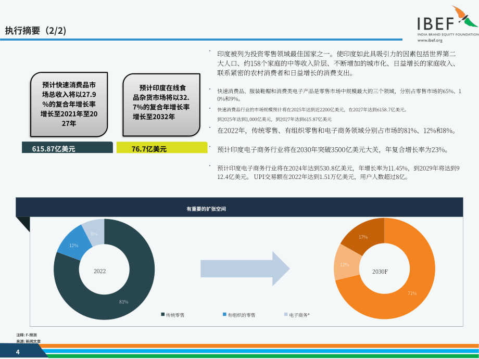This screenshot has width=479, height=359.
Task: Click the bullet about 3500亿美元 by 2030
Action: [x=334, y=150]
